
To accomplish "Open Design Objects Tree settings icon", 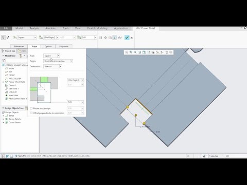I will pos(26,108).
